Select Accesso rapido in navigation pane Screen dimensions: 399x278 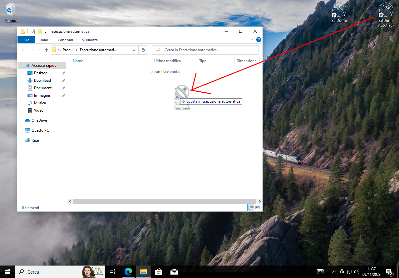click(42, 66)
